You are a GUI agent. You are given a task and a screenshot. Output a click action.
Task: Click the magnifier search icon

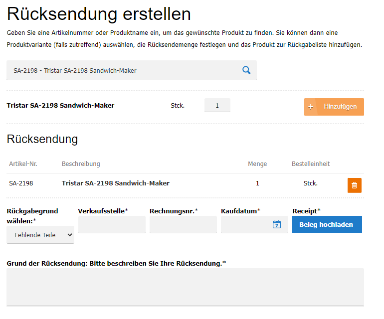(246, 70)
